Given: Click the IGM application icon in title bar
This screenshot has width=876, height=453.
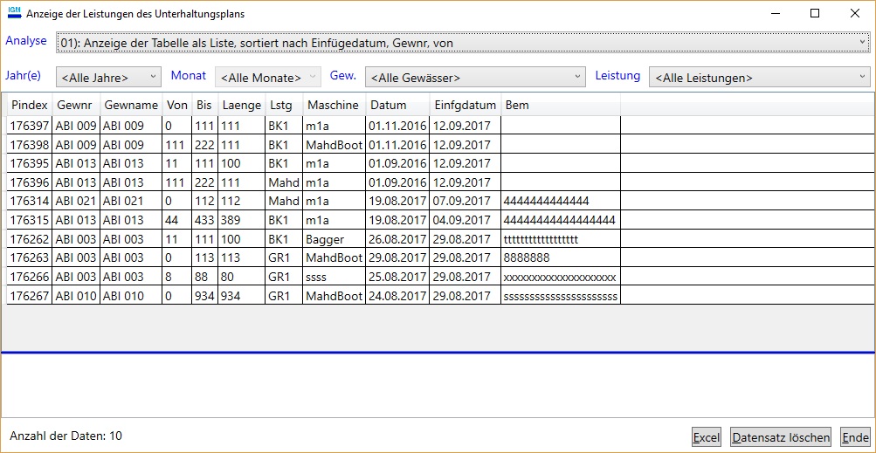Looking at the screenshot, I should (x=13, y=13).
